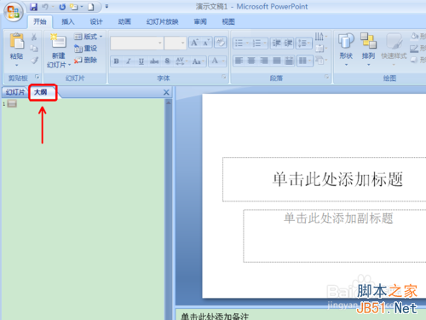Activate the format painter brush
This screenshot has height=320, width=426.
click(x=34, y=60)
